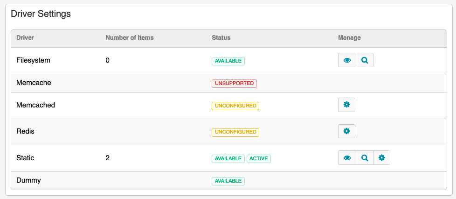Click the magnifier icon in Filesystem row
The image size is (456, 199).
365,60
